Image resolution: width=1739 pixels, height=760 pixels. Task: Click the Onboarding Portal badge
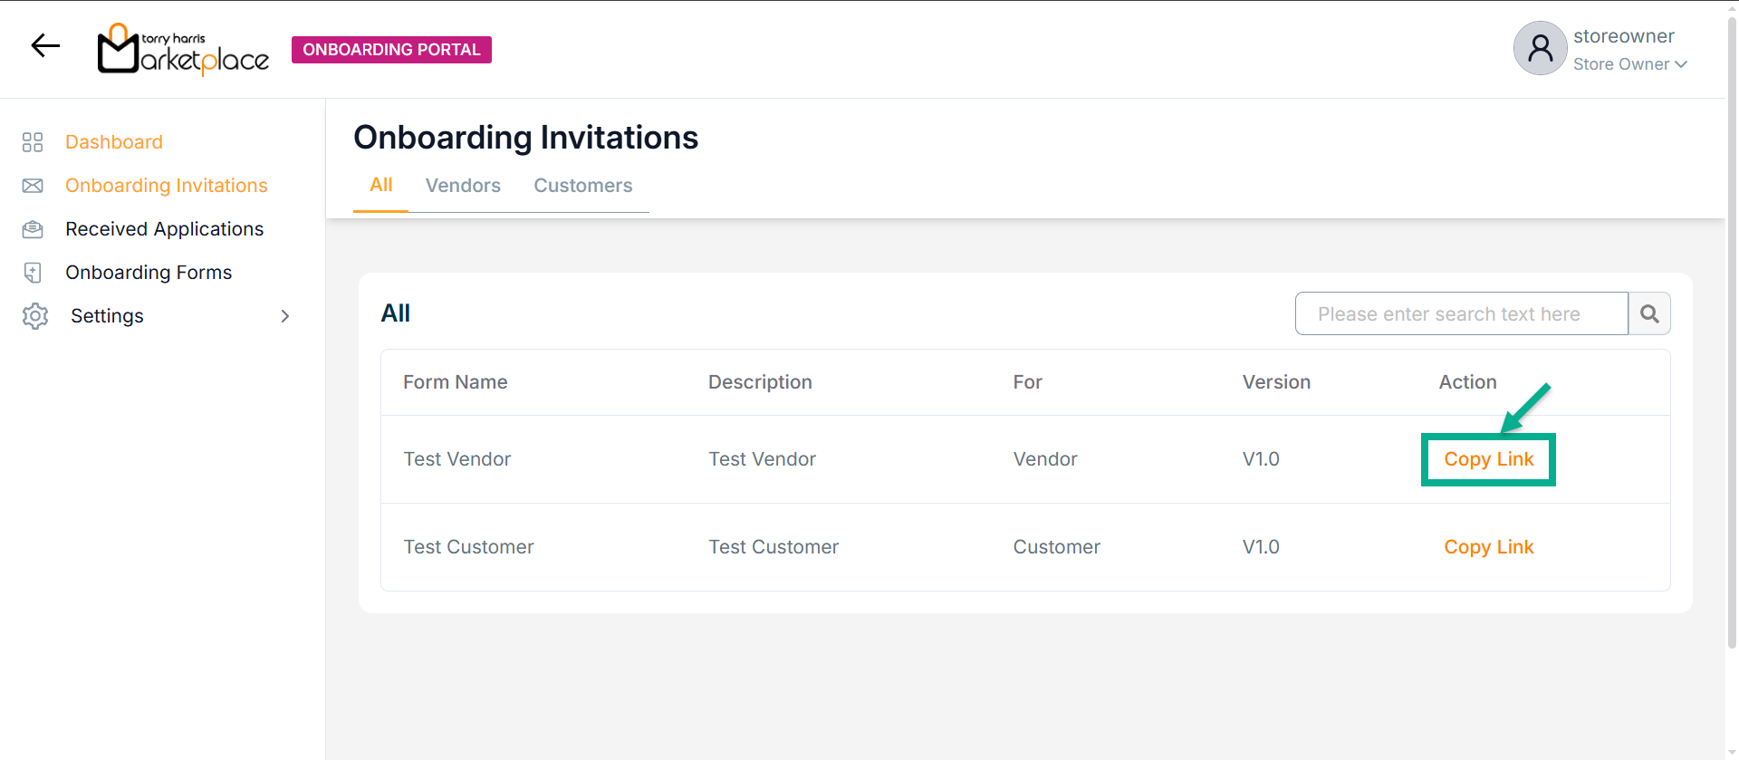[x=391, y=50]
